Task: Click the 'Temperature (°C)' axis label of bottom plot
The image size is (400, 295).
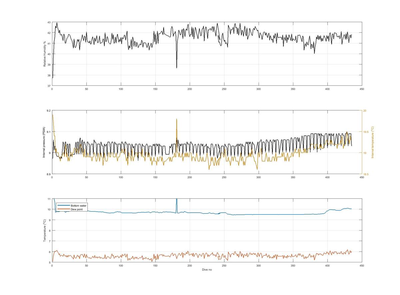Action: [x=45, y=230]
